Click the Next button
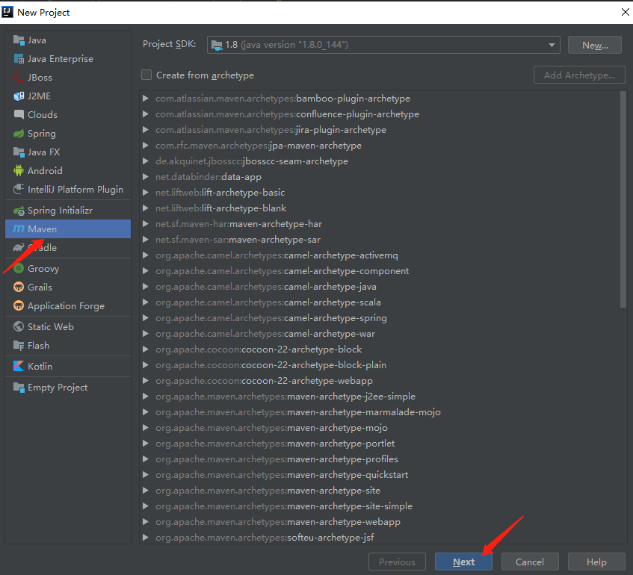This screenshot has width=633, height=575. point(463,562)
